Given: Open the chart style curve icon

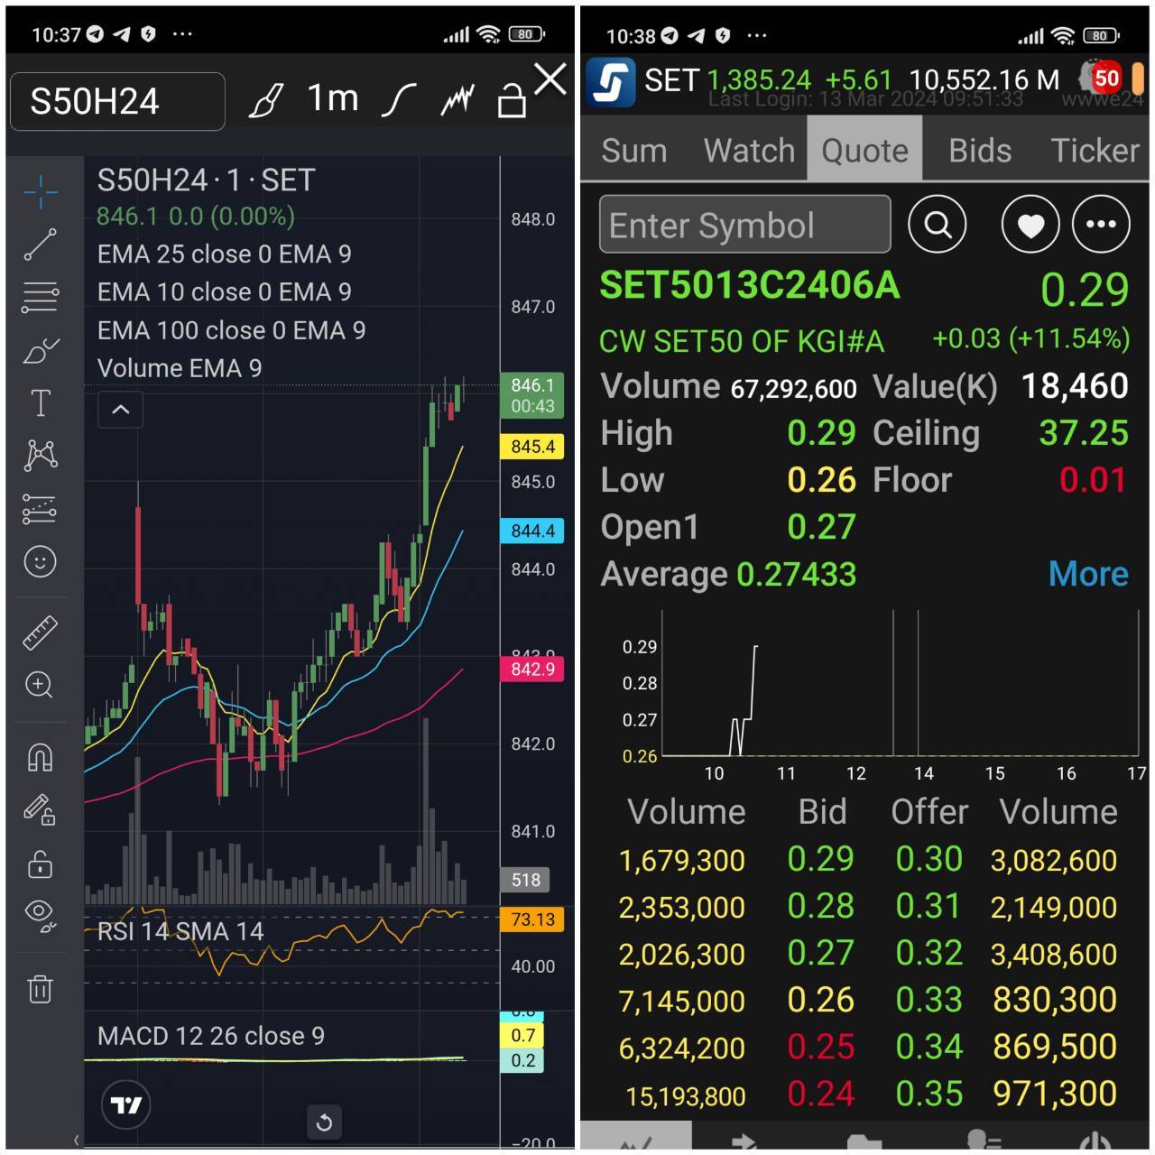Looking at the screenshot, I should pos(398,100).
